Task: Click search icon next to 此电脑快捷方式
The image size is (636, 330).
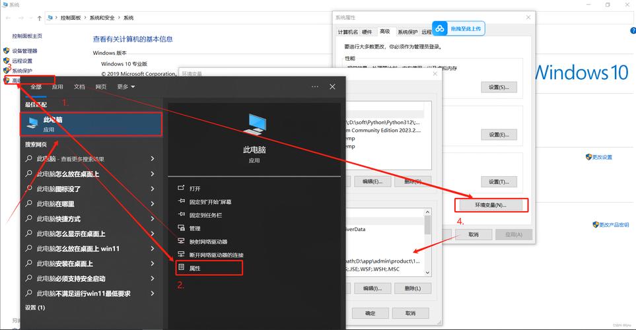Action: 29,218
